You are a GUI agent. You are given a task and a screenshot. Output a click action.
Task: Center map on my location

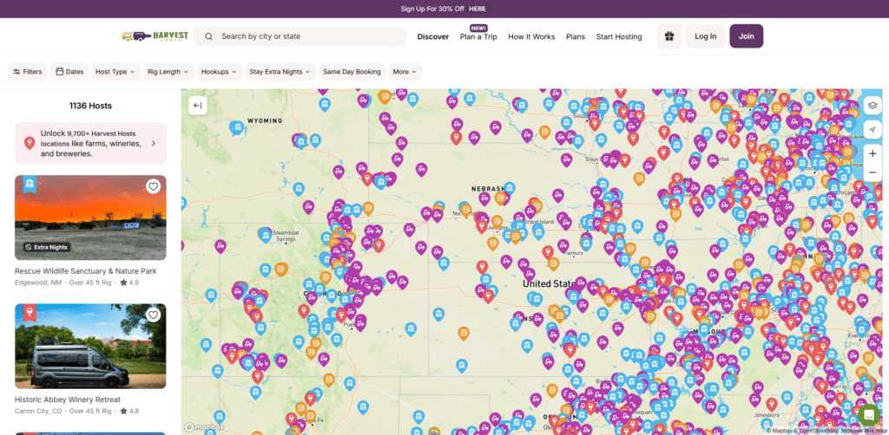pos(873,129)
